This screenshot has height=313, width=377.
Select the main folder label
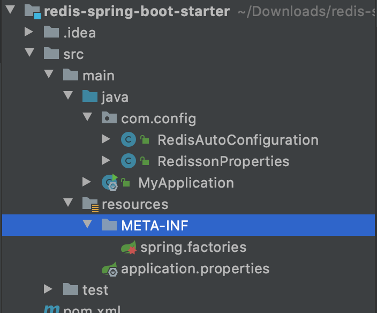[x=99, y=76]
